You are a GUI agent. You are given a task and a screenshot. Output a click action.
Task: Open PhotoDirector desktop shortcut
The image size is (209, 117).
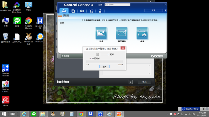[17, 7]
